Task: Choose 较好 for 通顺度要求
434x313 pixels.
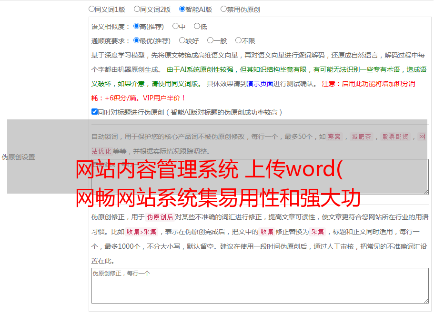Action: [182, 40]
